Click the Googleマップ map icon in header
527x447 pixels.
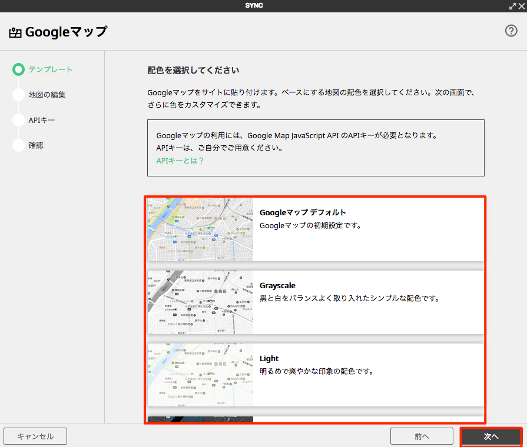coord(15,32)
